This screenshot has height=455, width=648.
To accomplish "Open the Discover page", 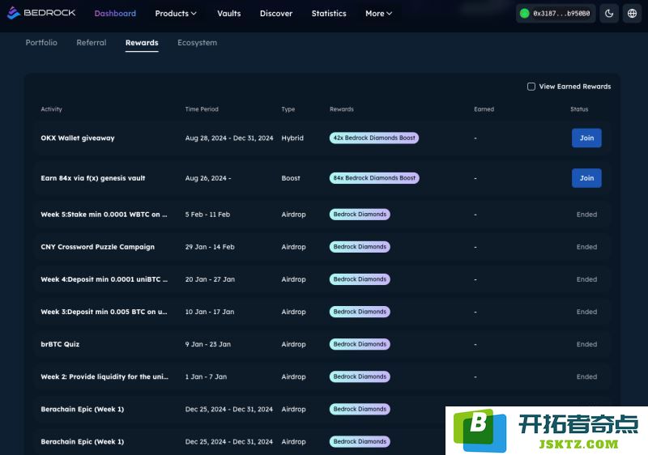I will 276,13.
